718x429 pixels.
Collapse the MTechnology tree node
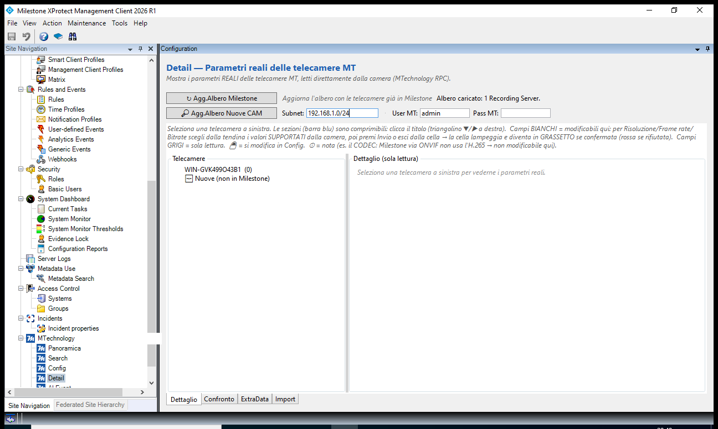[21, 338]
